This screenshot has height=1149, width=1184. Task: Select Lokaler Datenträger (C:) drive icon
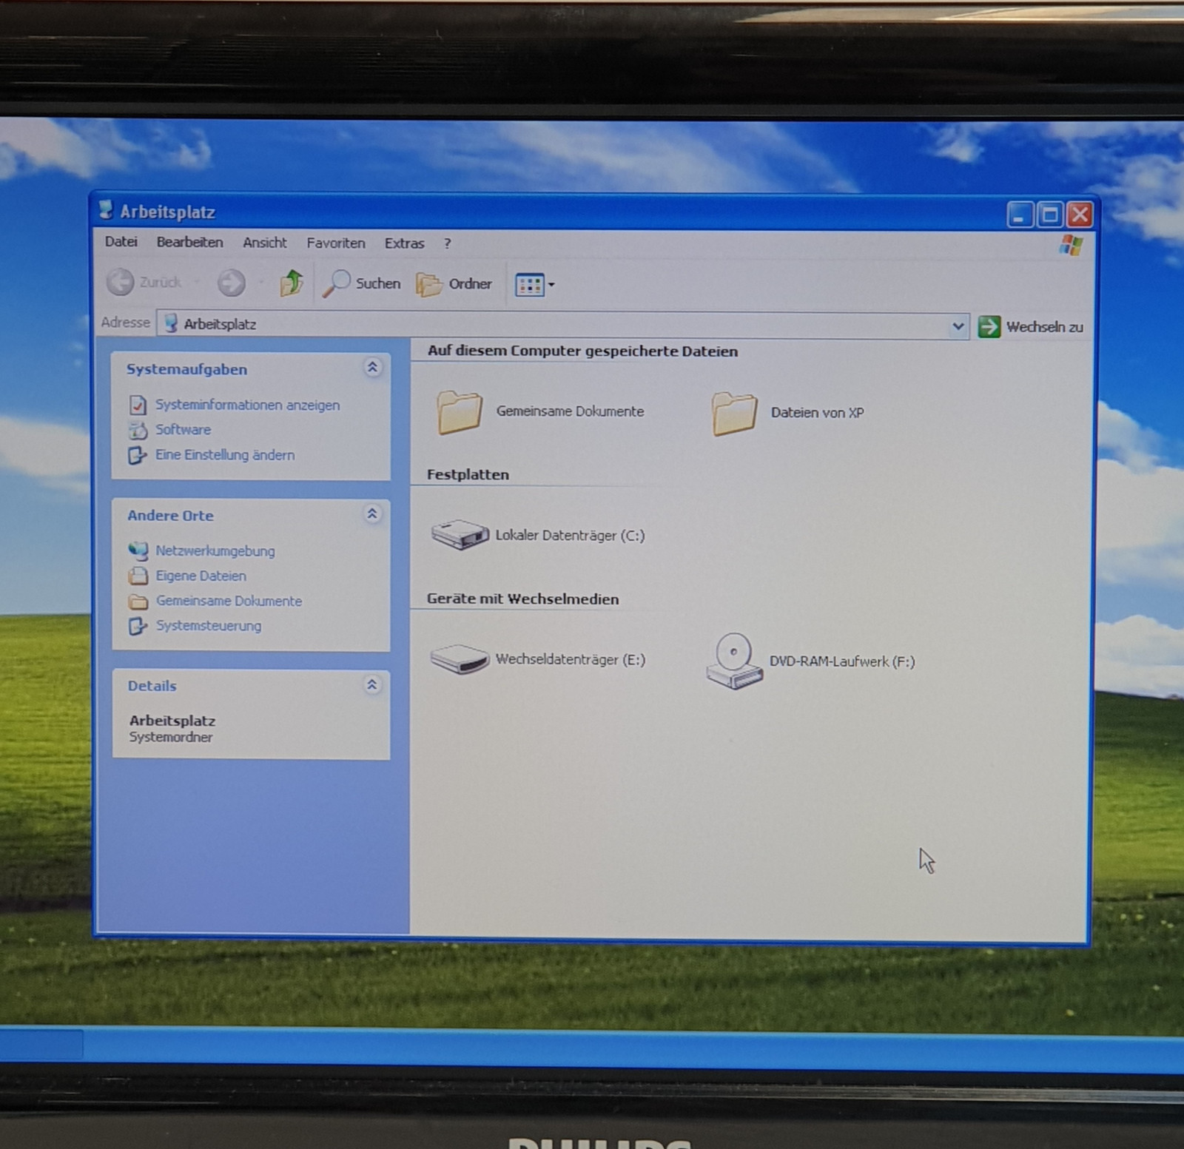click(x=460, y=535)
